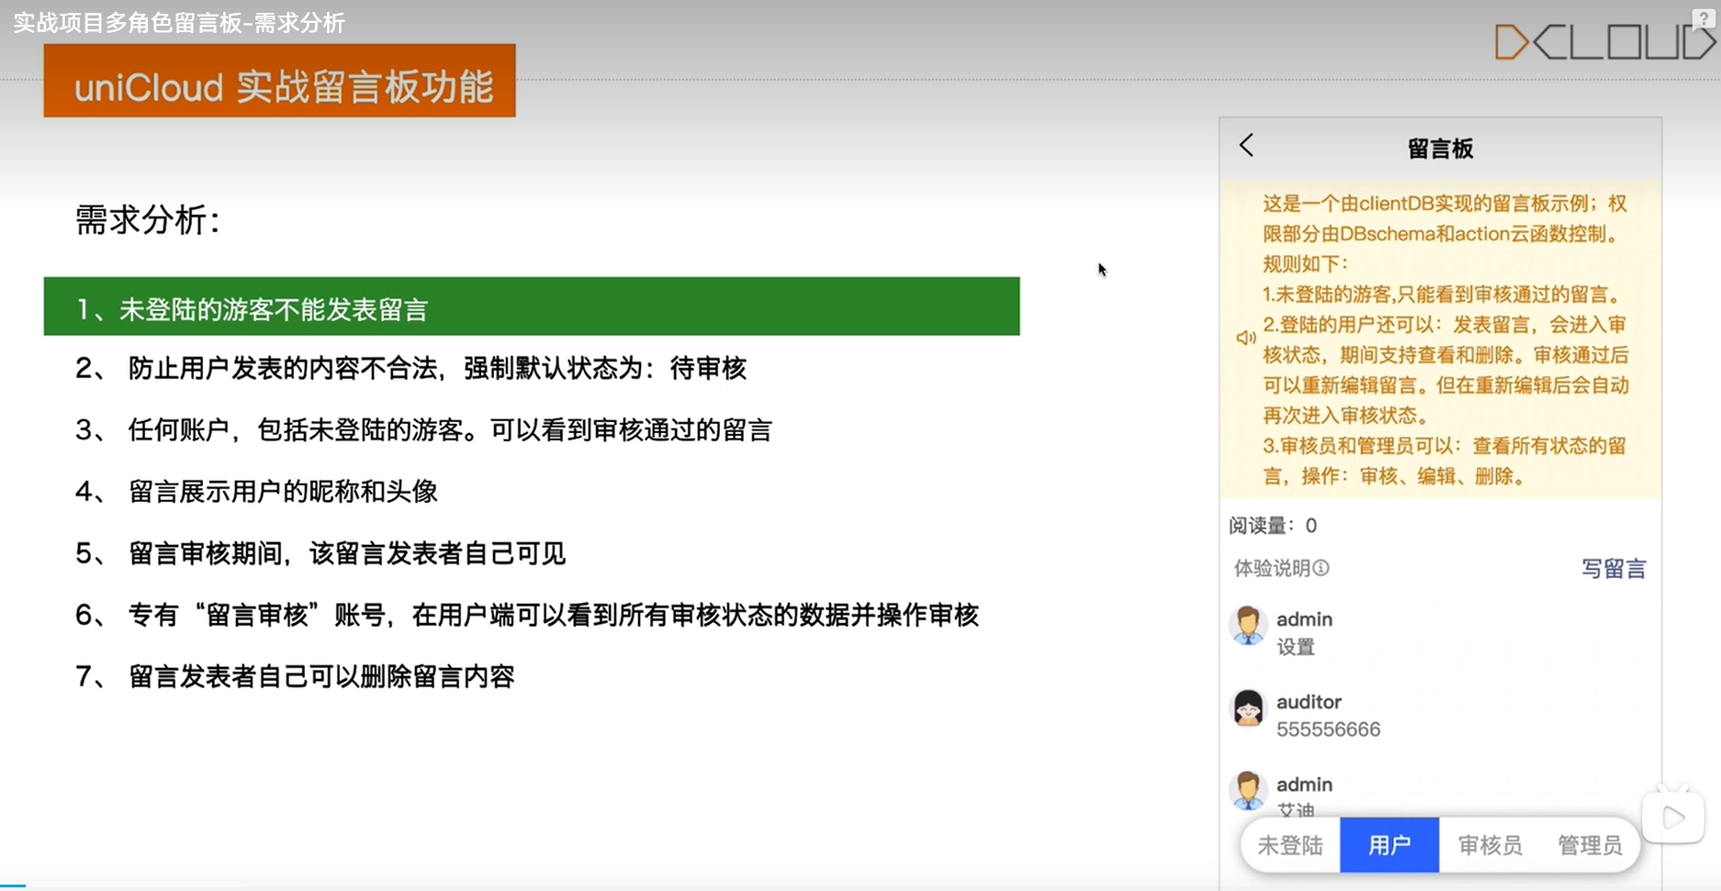Click the 设置 message under admin

(1296, 647)
